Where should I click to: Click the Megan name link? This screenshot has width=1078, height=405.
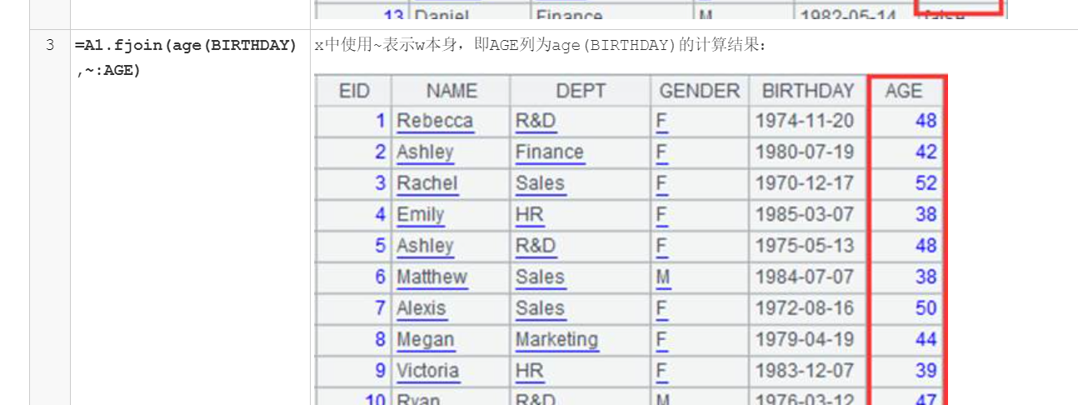click(x=425, y=339)
